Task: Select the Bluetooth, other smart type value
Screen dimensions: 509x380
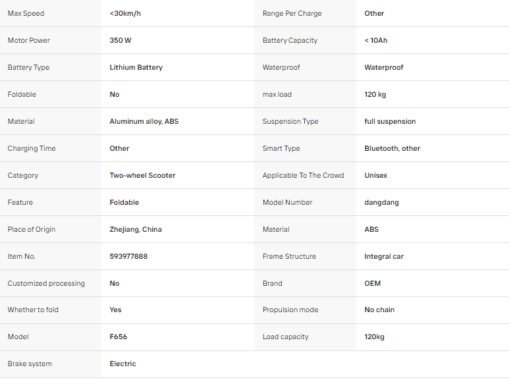Action: pos(392,148)
